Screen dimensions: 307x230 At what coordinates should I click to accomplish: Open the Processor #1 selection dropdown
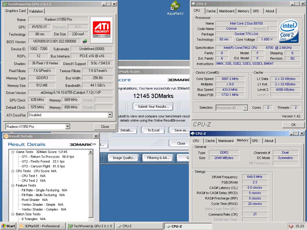pos(245,108)
